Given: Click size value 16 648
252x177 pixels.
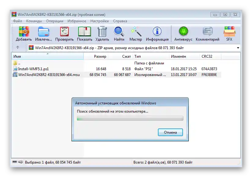Looking at the screenshot, I should (x=101, y=69).
